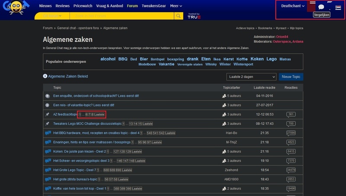Click blue topic icon of the matrassen / boxsprings topic
This screenshot has width=346, height=196.
(x=48, y=142)
